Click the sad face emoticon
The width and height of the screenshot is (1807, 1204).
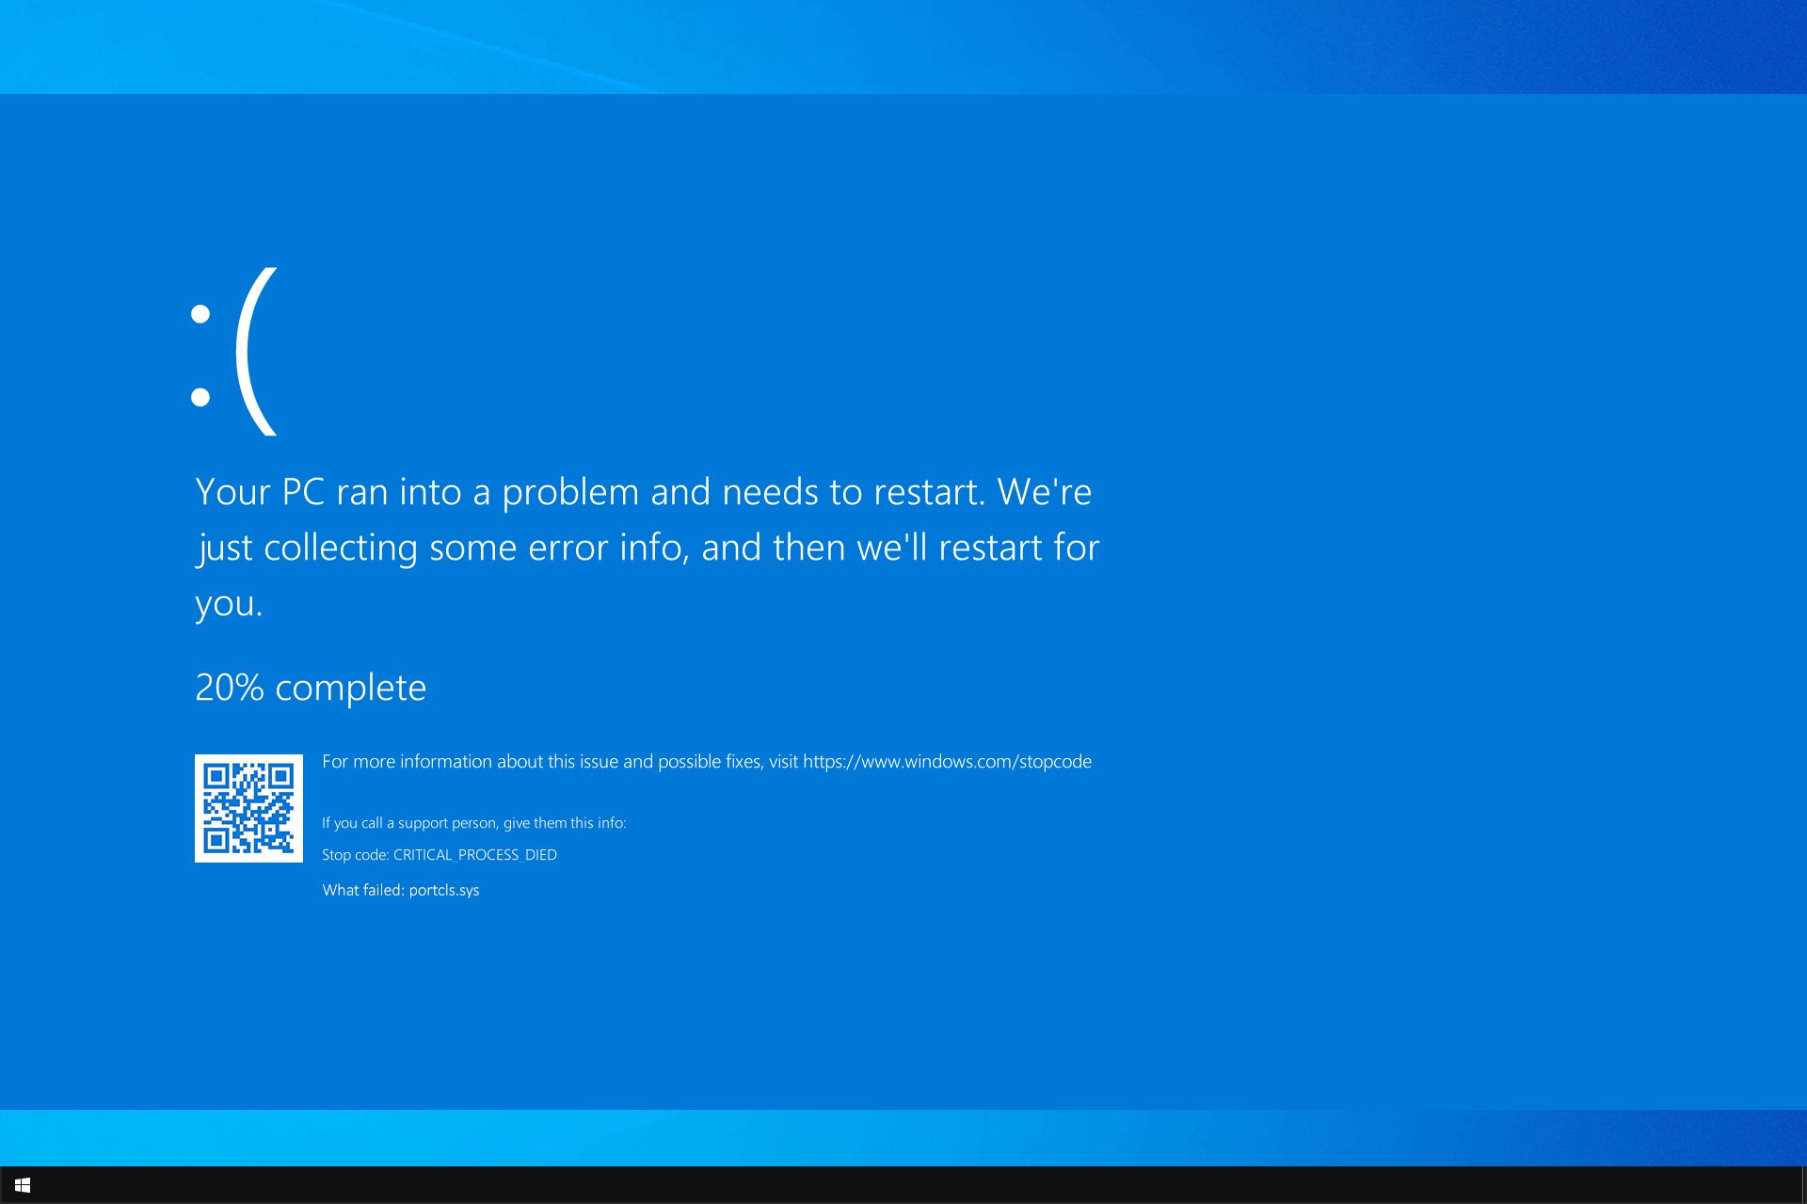click(x=235, y=353)
